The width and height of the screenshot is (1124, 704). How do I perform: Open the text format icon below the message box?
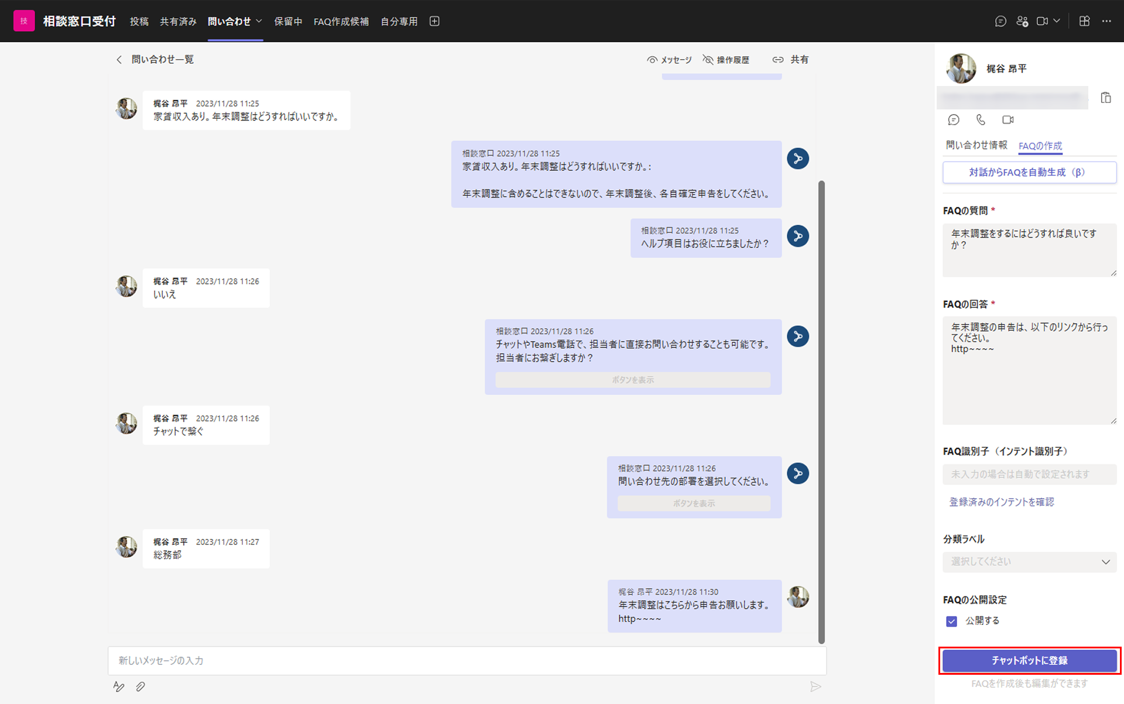point(119,686)
